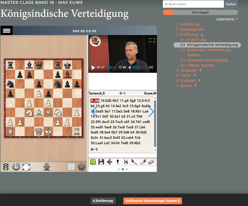
Task: Save the notation with the floppy disk icon
Action: pyautogui.click(x=101, y=162)
